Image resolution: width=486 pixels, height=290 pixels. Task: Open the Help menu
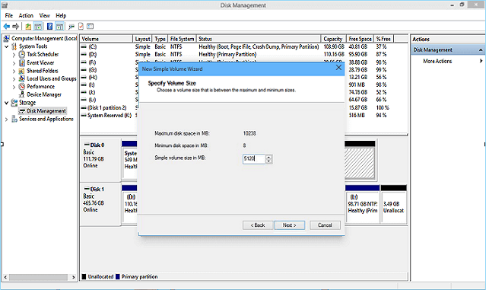point(61,15)
